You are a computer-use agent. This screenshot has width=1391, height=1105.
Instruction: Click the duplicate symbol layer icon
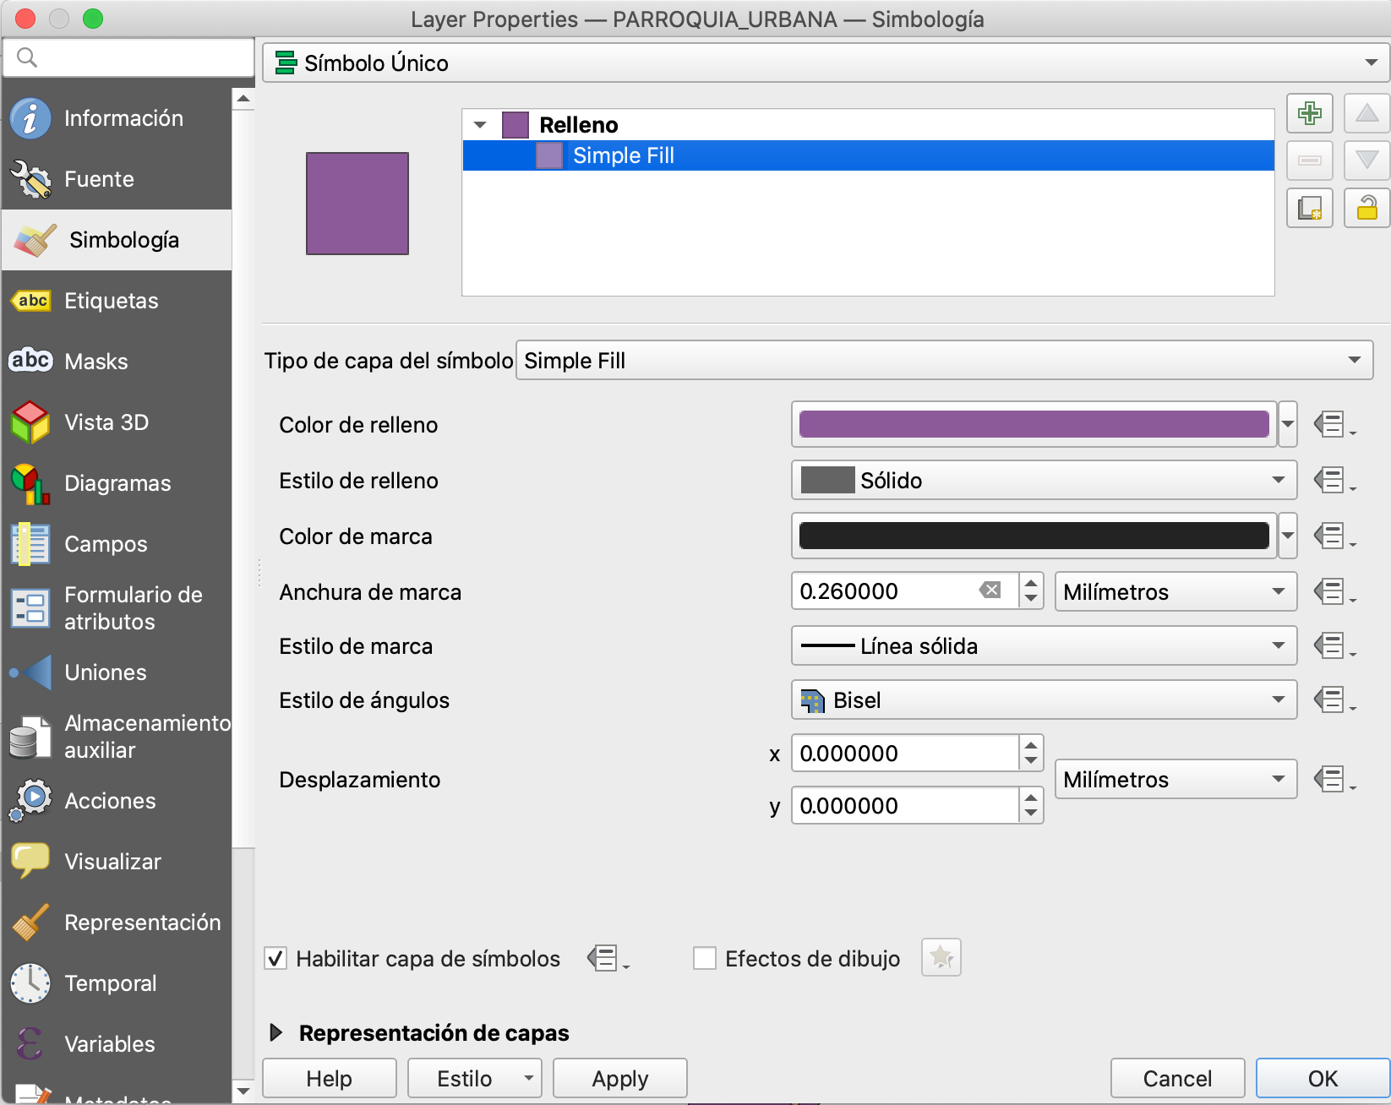point(1309,208)
